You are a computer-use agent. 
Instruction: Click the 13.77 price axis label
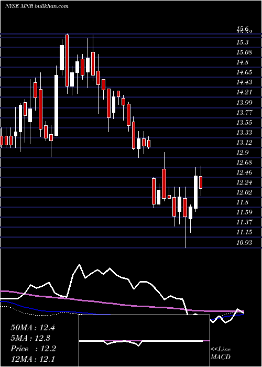tap(244, 113)
